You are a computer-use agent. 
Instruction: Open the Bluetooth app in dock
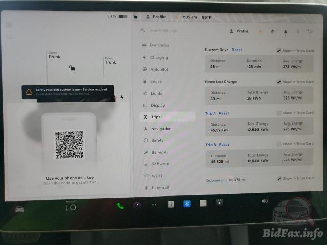187,204
